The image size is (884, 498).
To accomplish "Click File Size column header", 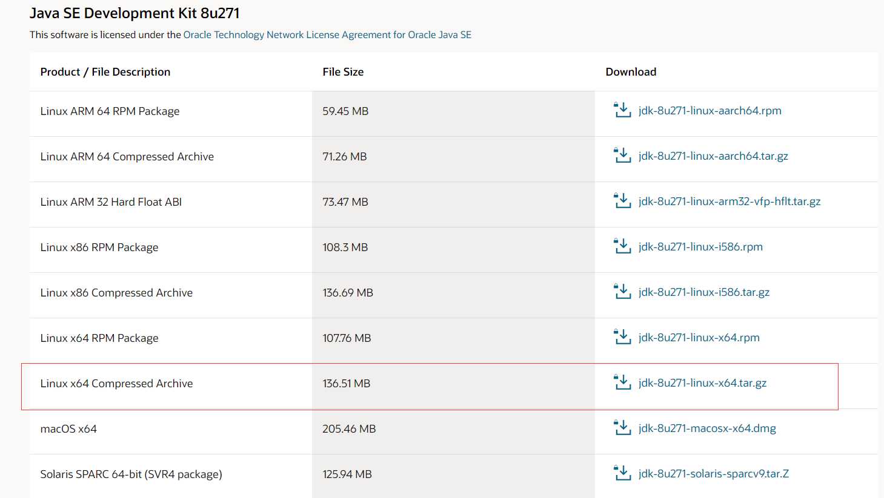I will (343, 72).
